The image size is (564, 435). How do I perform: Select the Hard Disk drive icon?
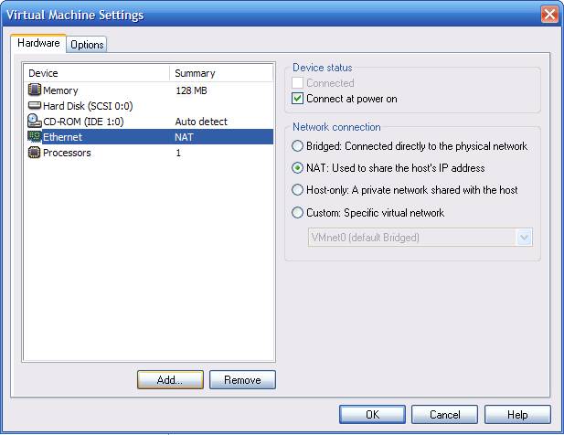(35, 106)
